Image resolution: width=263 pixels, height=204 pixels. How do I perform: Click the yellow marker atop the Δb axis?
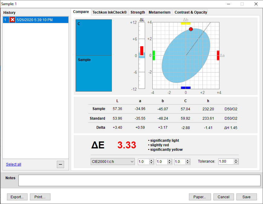pos(185,23)
